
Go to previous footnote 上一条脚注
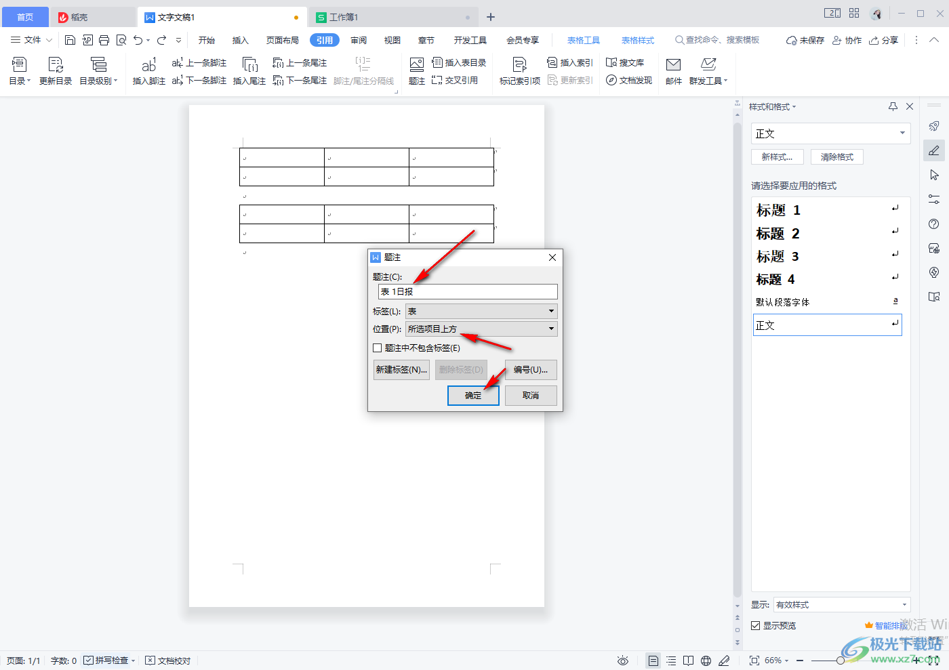click(199, 63)
